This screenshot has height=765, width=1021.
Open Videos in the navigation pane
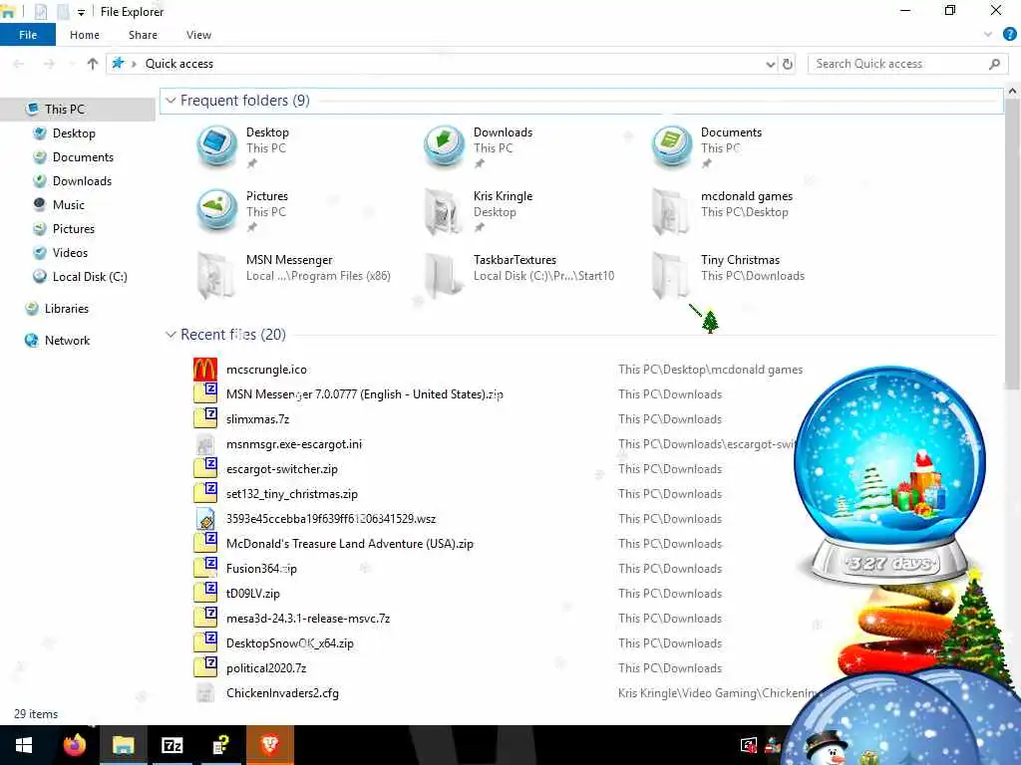[x=70, y=253]
